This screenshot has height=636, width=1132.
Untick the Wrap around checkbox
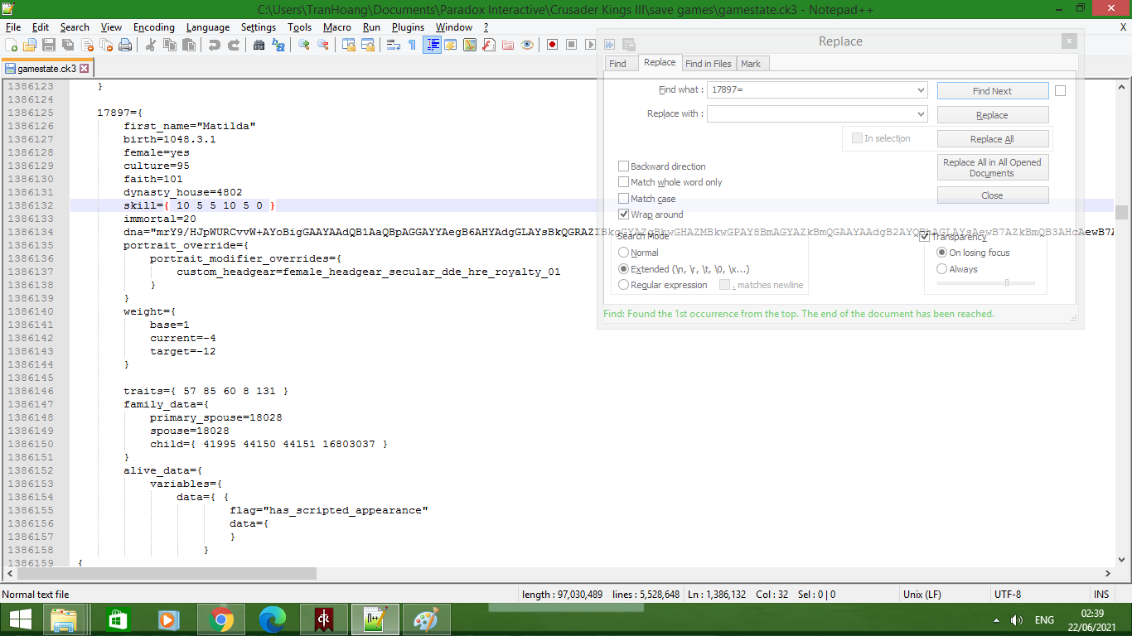coord(624,214)
